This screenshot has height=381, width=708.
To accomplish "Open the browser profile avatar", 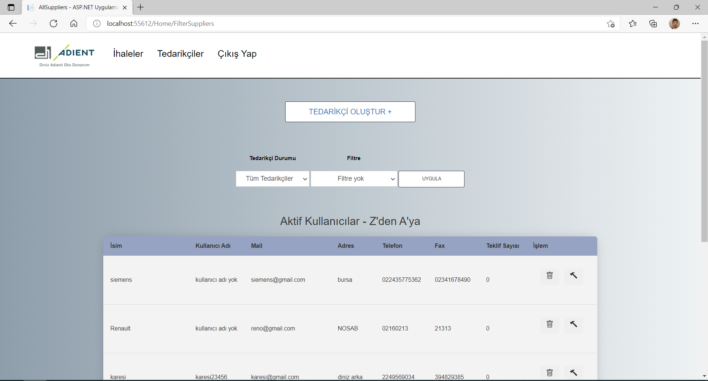I will coord(675,23).
